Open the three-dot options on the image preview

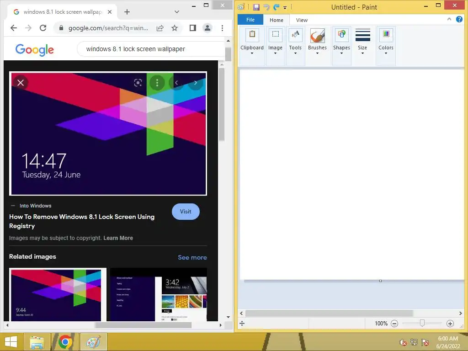pos(157,83)
